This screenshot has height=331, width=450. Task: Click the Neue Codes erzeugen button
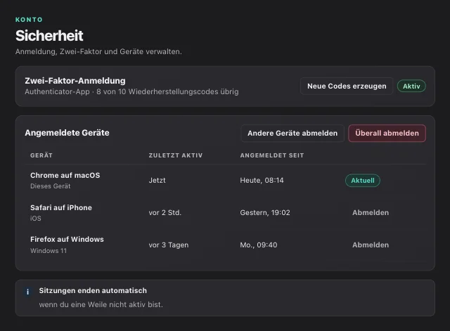click(x=347, y=86)
